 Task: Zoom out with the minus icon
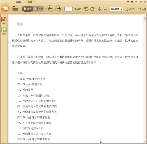click(x=105, y=9)
